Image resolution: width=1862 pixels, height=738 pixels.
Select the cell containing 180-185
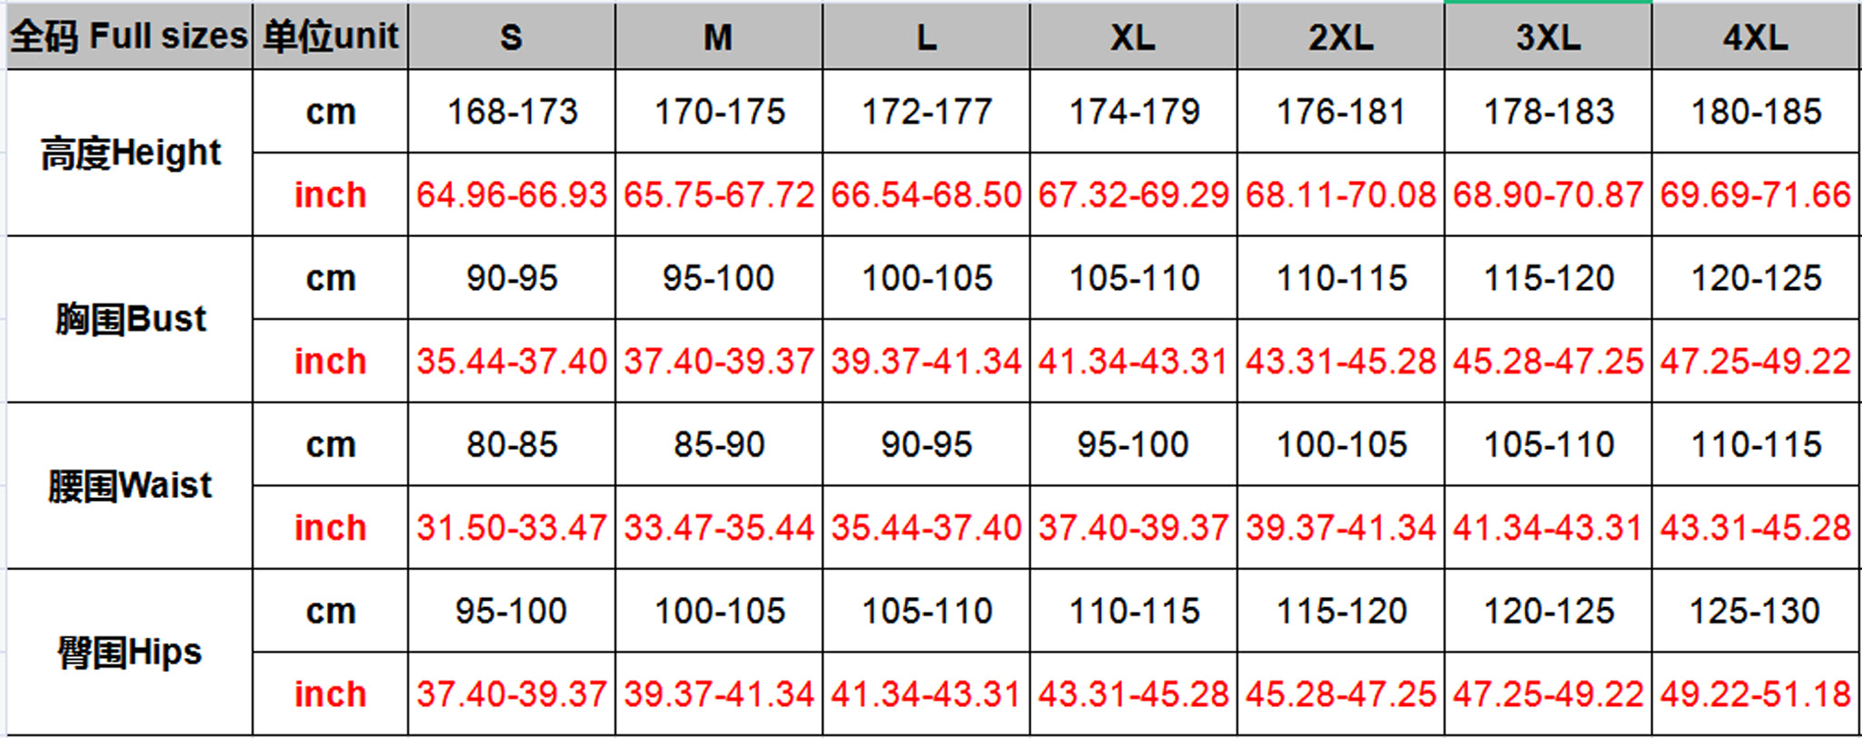1756,112
